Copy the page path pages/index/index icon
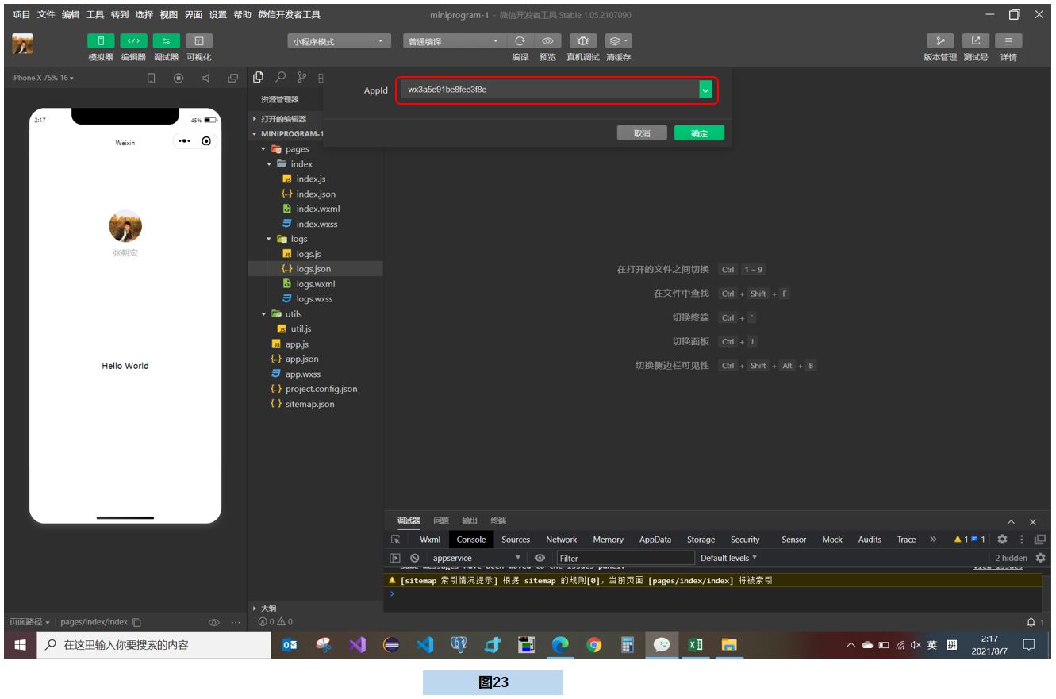This screenshot has width=1056, height=699. [136, 622]
